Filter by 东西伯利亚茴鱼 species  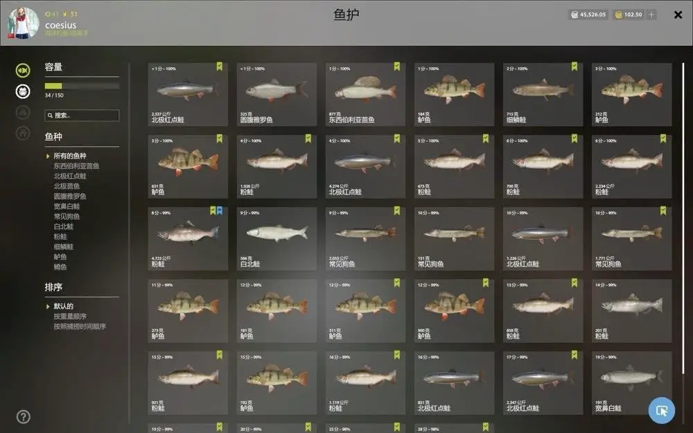tap(76, 166)
